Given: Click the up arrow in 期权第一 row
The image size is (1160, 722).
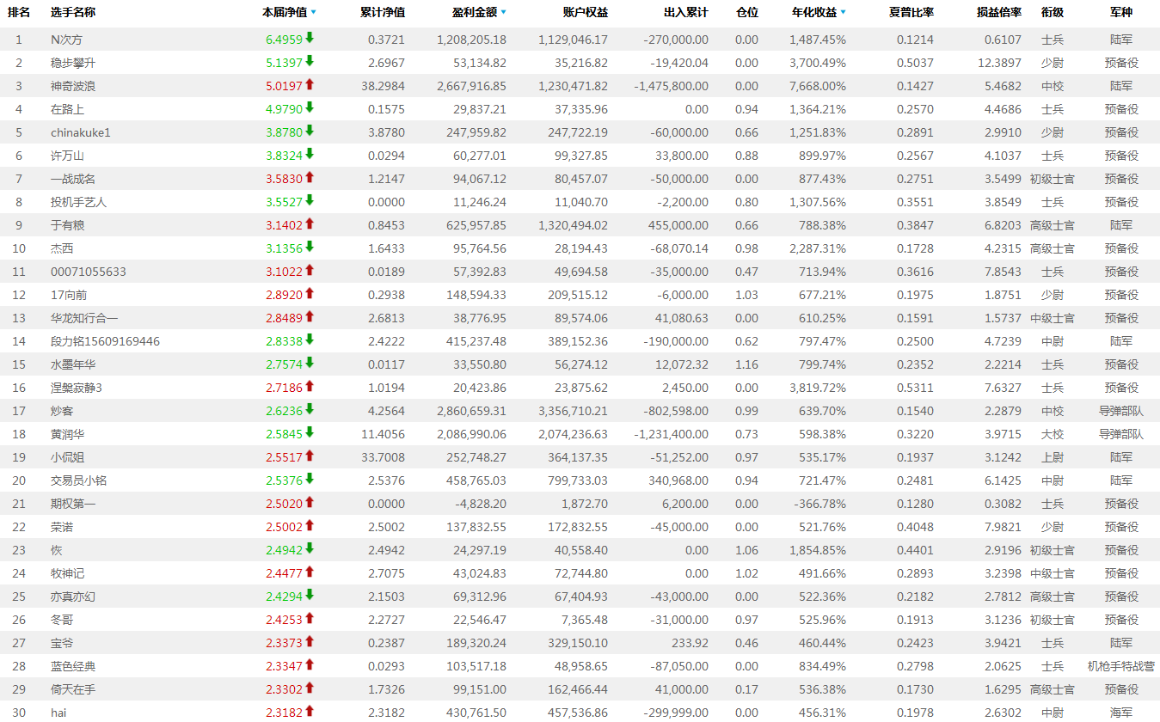Looking at the screenshot, I should [x=310, y=502].
